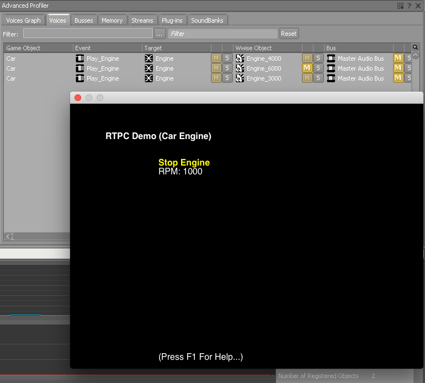The height and width of the screenshot is (383, 425).
Task: Click the RPM: 1000 value in demo
Action: coord(180,172)
